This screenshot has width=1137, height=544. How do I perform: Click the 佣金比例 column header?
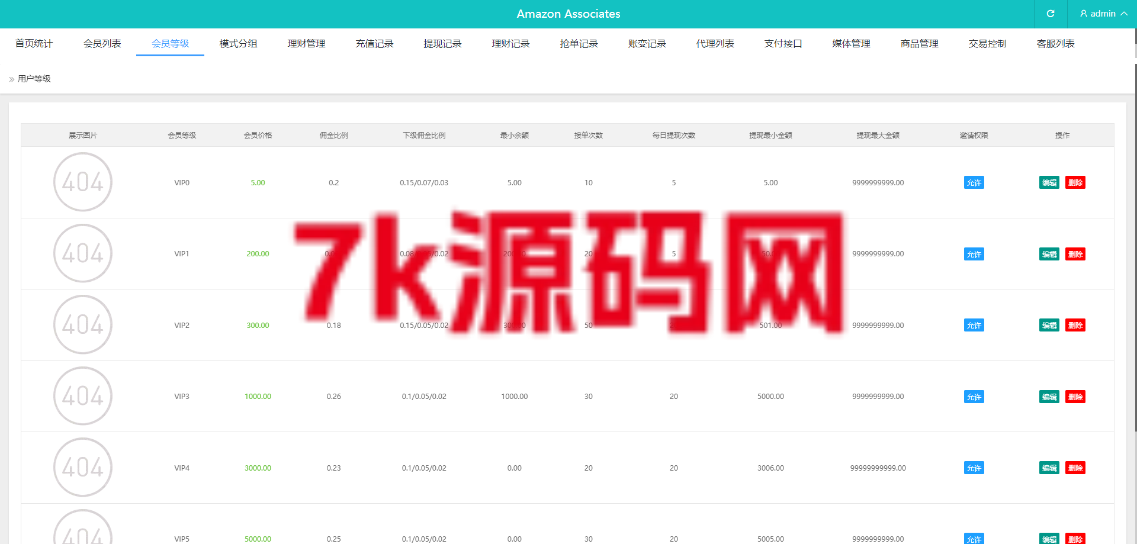(334, 135)
